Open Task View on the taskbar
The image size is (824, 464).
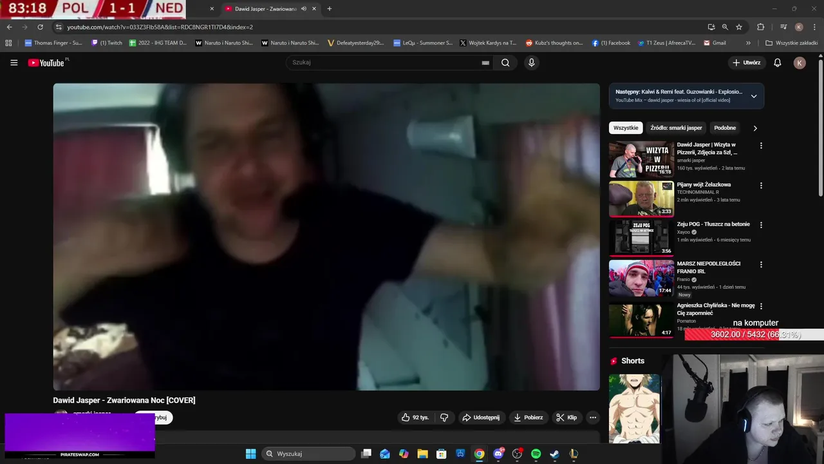click(x=366, y=454)
